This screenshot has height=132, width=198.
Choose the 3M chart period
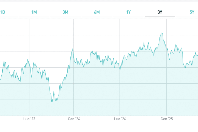click(65, 12)
